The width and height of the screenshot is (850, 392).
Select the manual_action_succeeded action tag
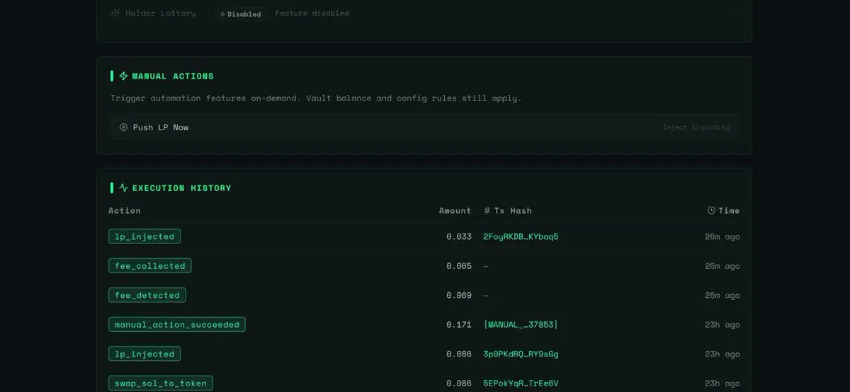[x=176, y=325]
